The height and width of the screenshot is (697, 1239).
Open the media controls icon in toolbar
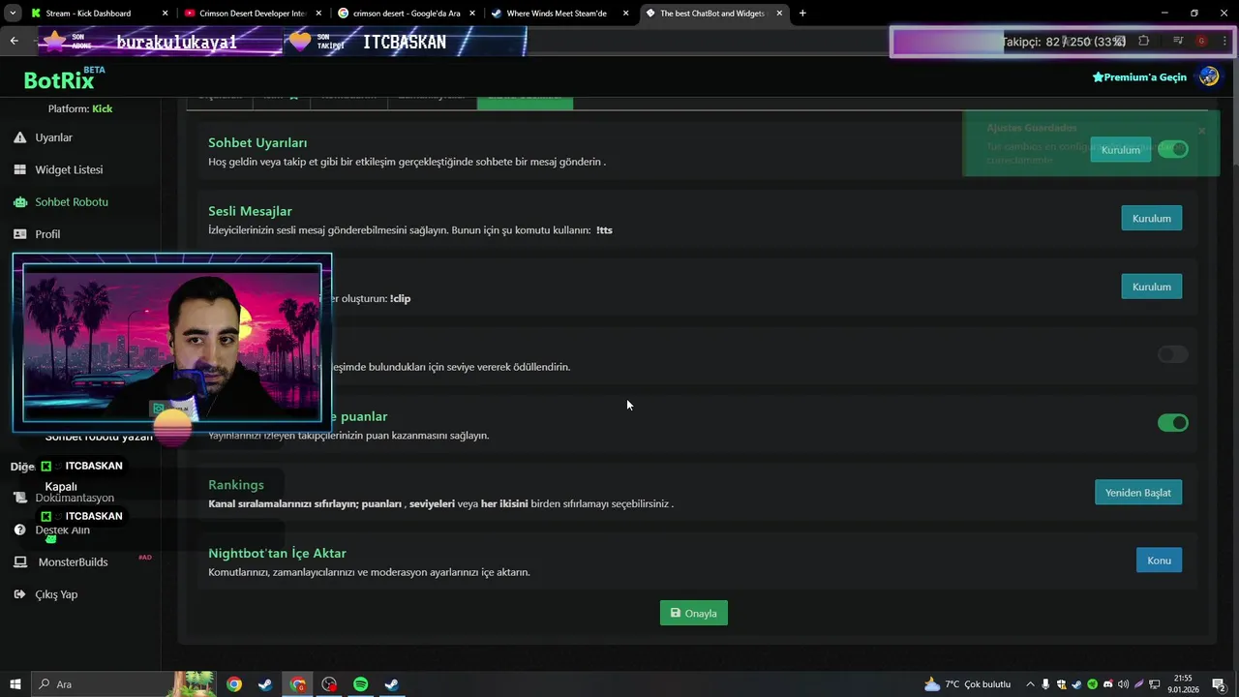pos(1178,41)
